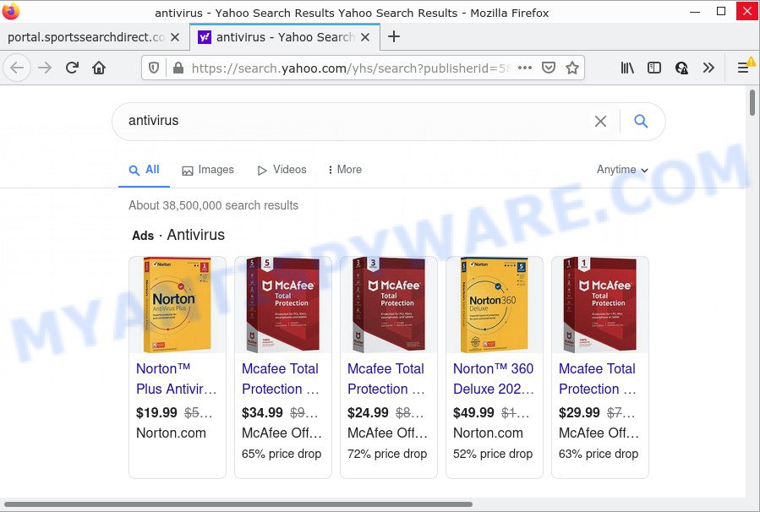Submit search with magnifier button
Image resolution: width=760 pixels, height=512 pixels.
641,121
